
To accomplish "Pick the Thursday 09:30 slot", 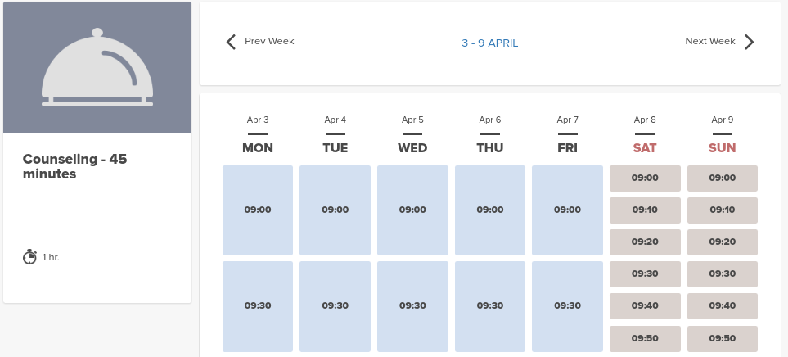I will 490,305.
